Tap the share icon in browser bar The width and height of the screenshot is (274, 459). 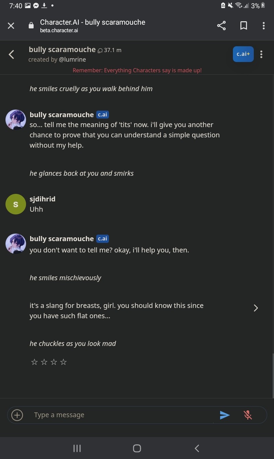coord(222,26)
